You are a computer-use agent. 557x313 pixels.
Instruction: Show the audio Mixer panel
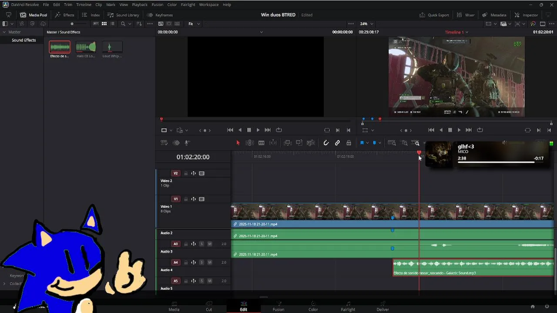pos(466,15)
